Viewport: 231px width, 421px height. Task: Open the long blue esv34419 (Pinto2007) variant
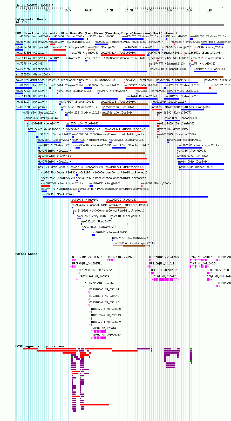125,197
